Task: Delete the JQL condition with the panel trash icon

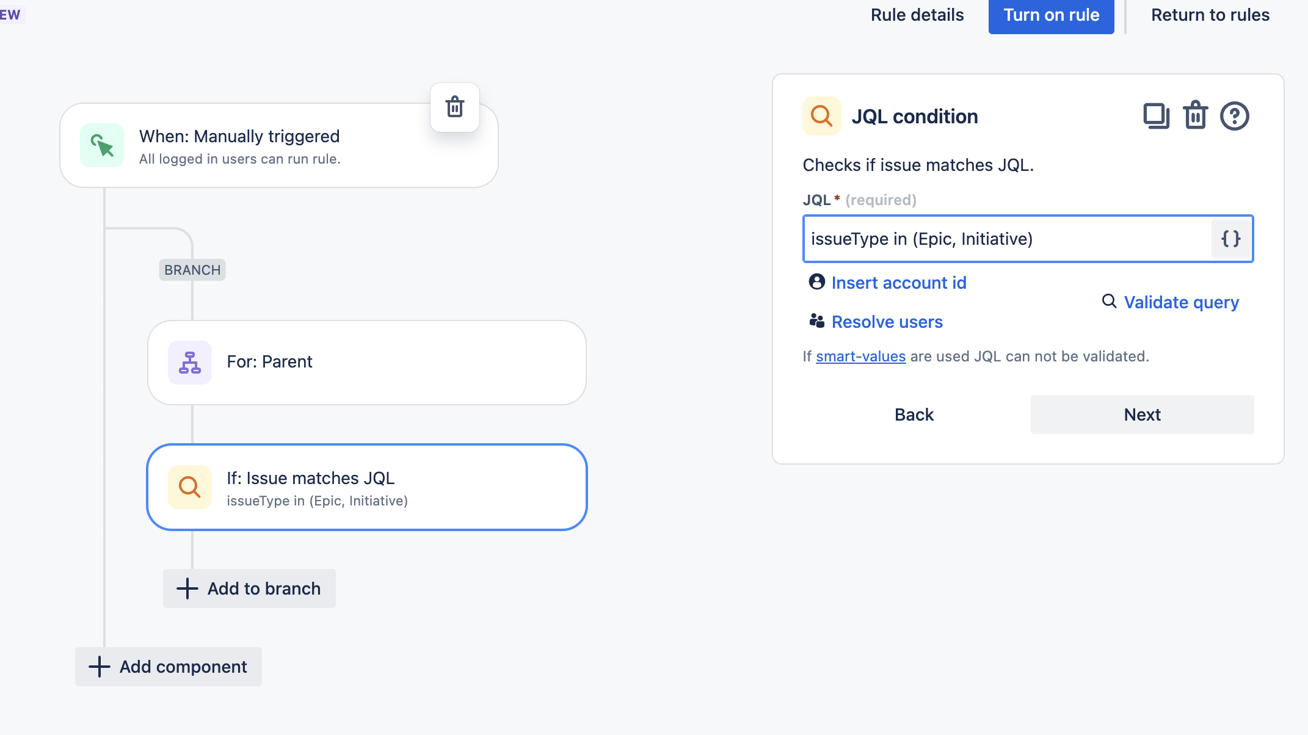Action: (x=1195, y=115)
